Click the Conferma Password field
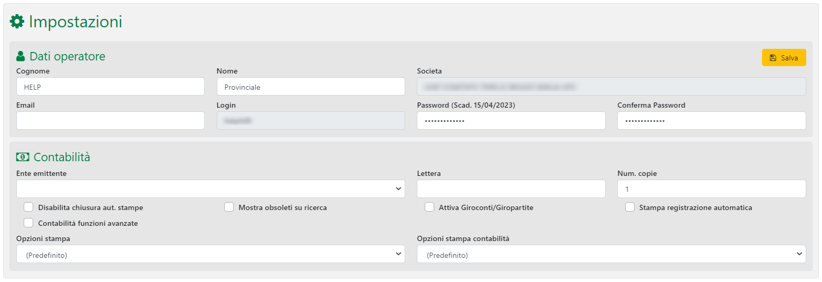Viewport: 822px width, 282px height. [x=711, y=121]
